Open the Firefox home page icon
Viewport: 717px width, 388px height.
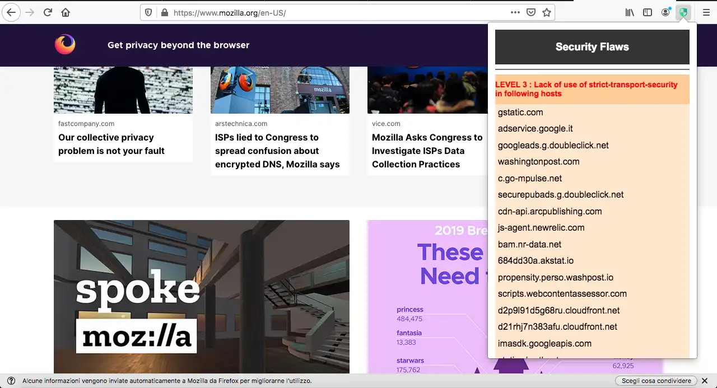[66, 12]
